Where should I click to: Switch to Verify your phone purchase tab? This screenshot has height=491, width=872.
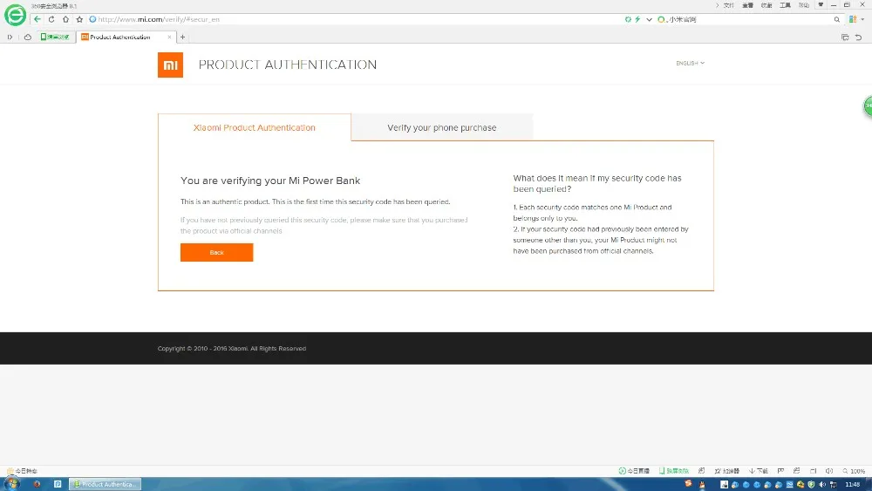pos(441,127)
